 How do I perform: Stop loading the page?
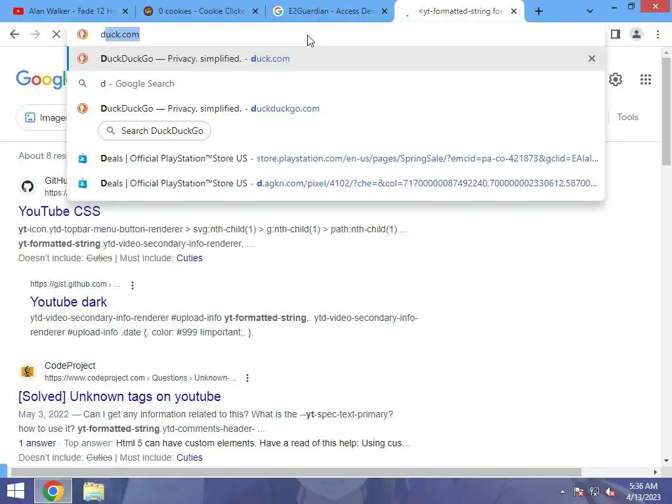tap(56, 34)
